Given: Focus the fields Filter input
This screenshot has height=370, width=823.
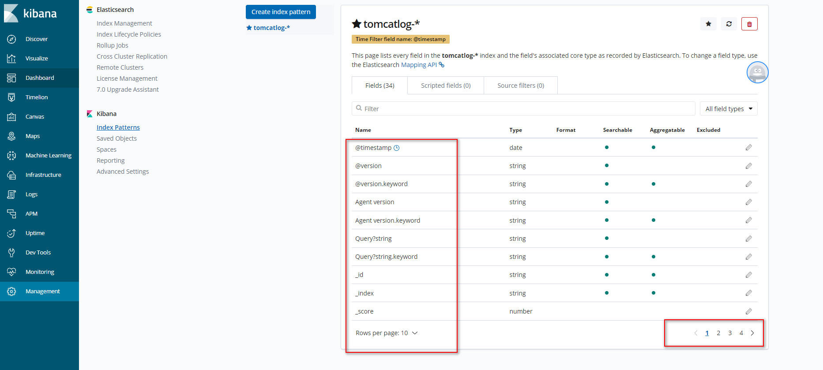Looking at the screenshot, I should [523, 108].
